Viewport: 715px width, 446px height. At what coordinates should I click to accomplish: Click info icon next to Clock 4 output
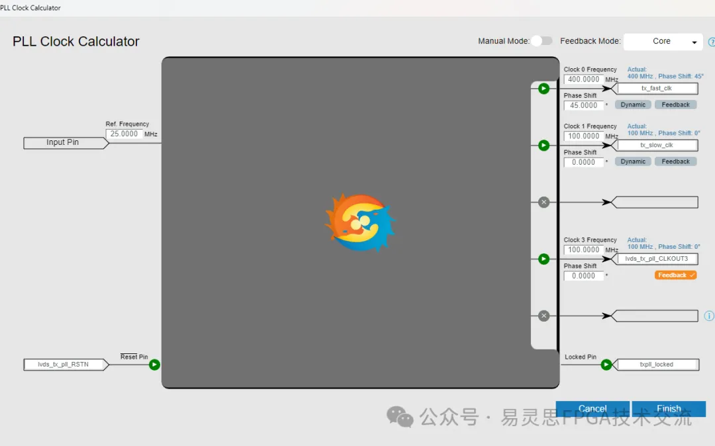coord(709,316)
